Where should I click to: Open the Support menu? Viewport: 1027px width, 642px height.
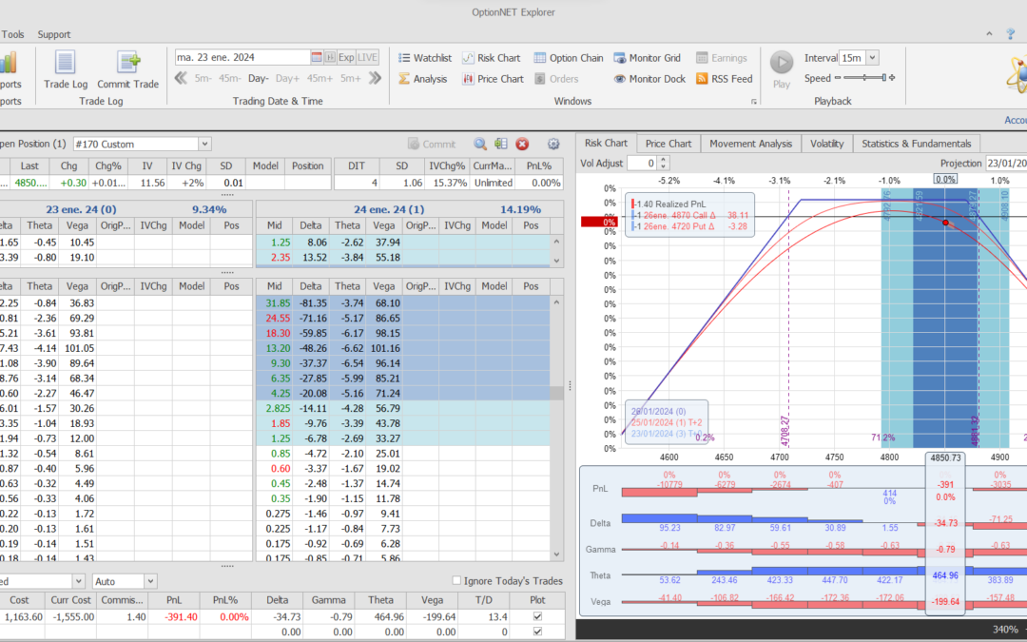tap(54, 35)
